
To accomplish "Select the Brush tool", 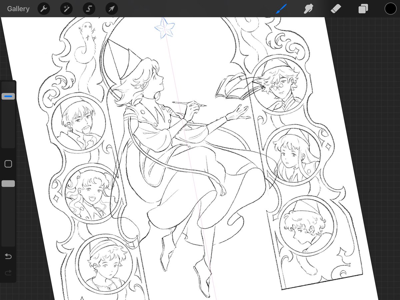I will [x=282, y=9].
